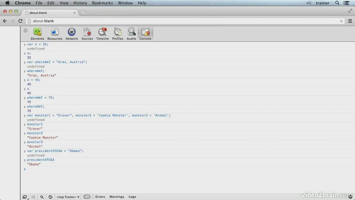Show All console messages

(87, 197)
